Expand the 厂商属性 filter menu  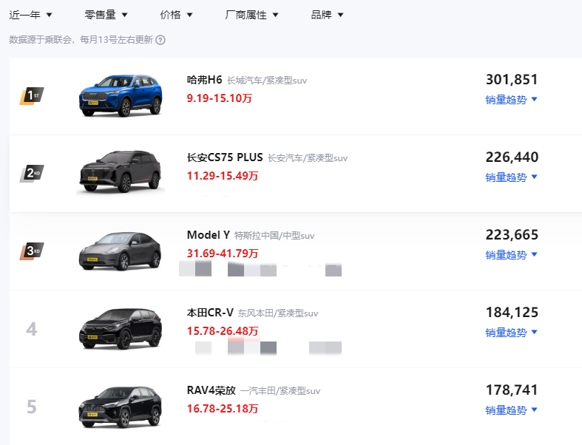click(x=251, y=15)
